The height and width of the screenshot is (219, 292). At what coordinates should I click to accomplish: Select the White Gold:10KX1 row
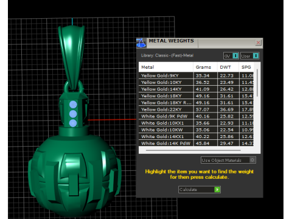point(196,123)
